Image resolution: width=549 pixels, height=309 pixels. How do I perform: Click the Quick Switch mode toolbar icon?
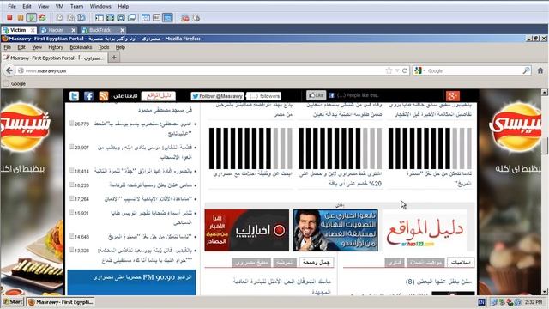point(121,17)
